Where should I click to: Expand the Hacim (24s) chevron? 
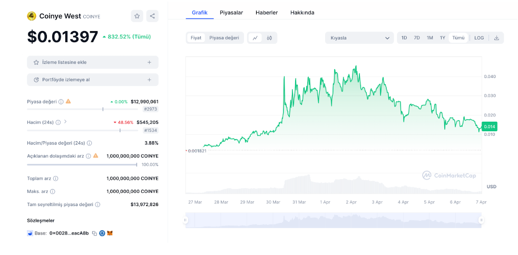tap(65, 122)
